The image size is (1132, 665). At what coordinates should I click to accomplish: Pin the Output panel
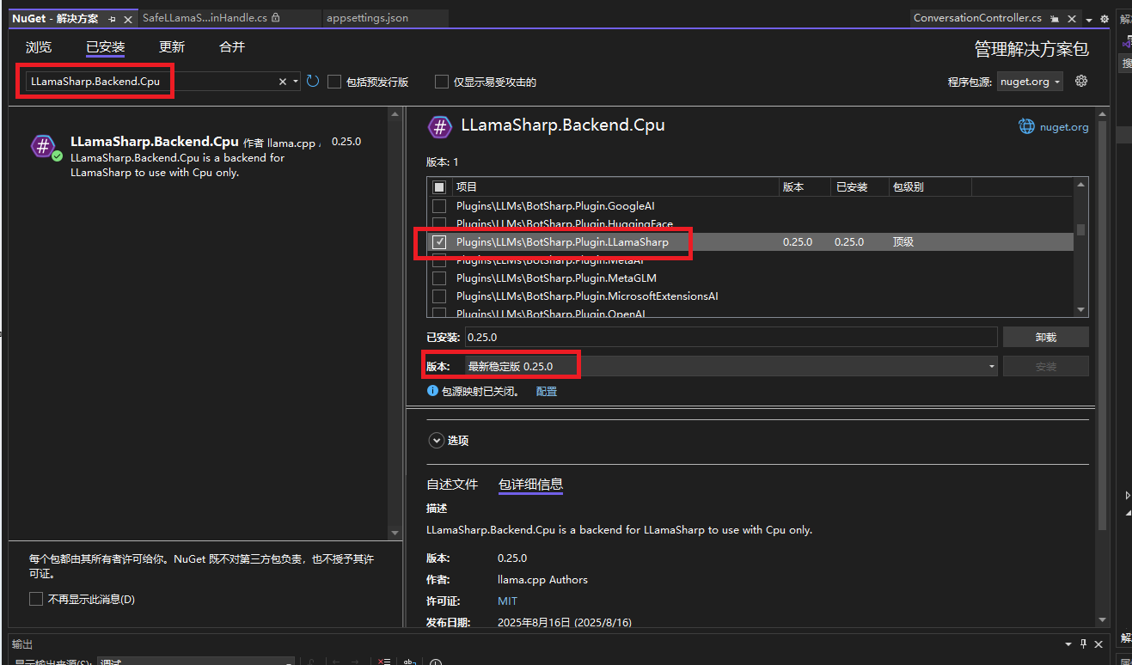pyautogui.click(x=1084, y=644)
